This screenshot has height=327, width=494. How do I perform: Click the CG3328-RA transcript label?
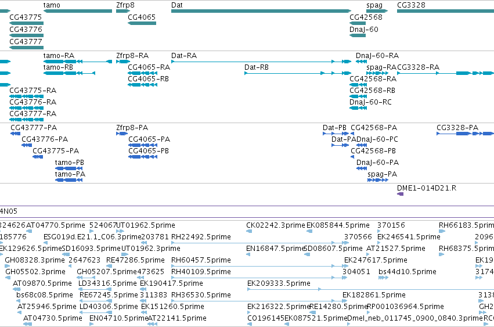[418, 67]
